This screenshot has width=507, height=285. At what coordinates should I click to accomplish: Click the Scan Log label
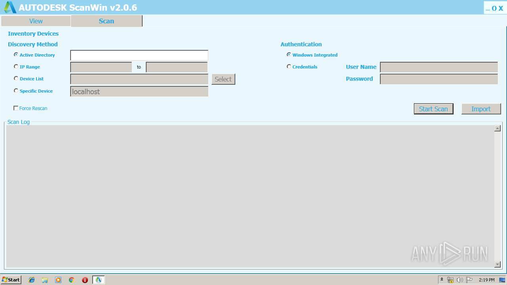(x=19, y=122)
